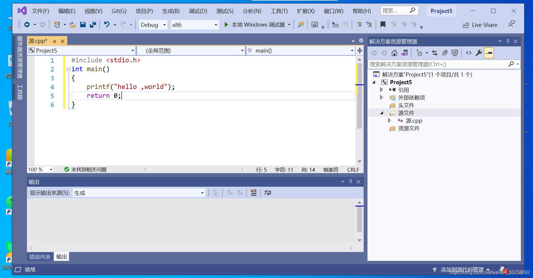Open the 调试(D) menu

tap(198, 11)
